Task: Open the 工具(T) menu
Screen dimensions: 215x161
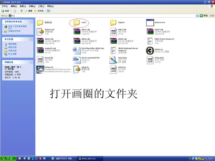Action: [41, 6]
